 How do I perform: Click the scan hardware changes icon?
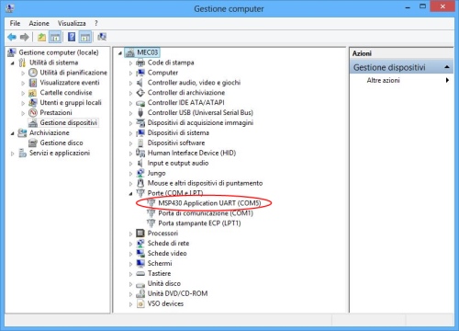(102, 38)
